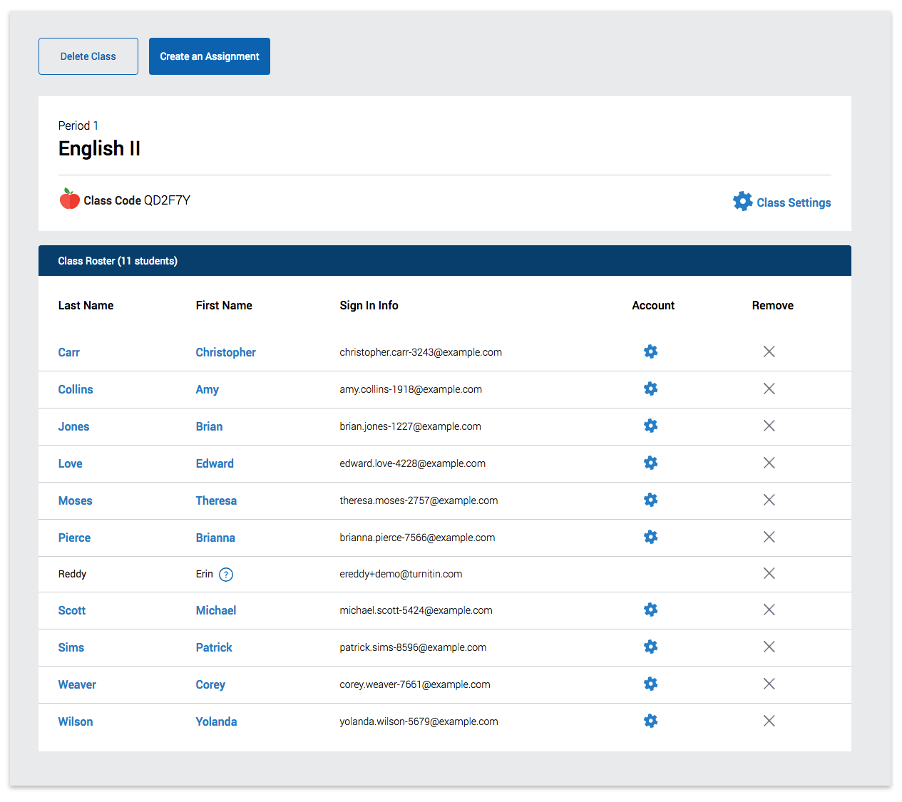Remove Michael Scott from the class
This screenshot has height=802, width=902.
tap(769, 610)
